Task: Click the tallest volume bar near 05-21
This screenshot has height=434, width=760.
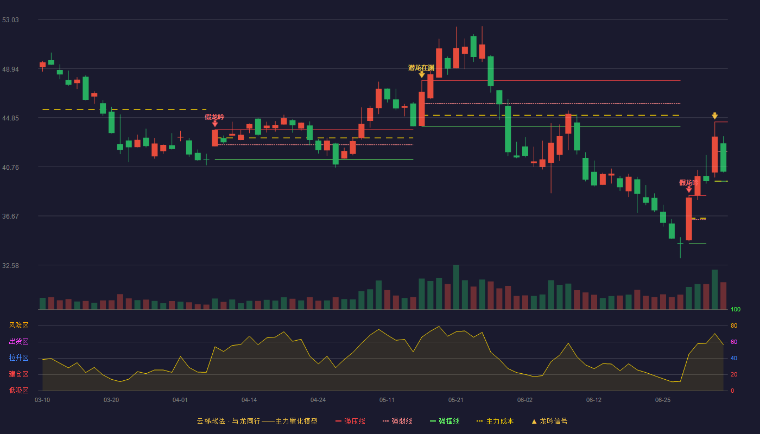Action: (456, 287)
